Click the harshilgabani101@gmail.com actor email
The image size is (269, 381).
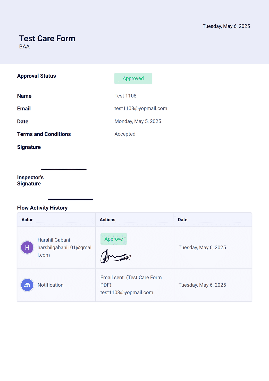(64, 251)
